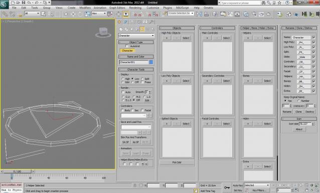The image size is (320, 193).
Task: Open the Selected key filter dropdown
Action: [257, 185]
